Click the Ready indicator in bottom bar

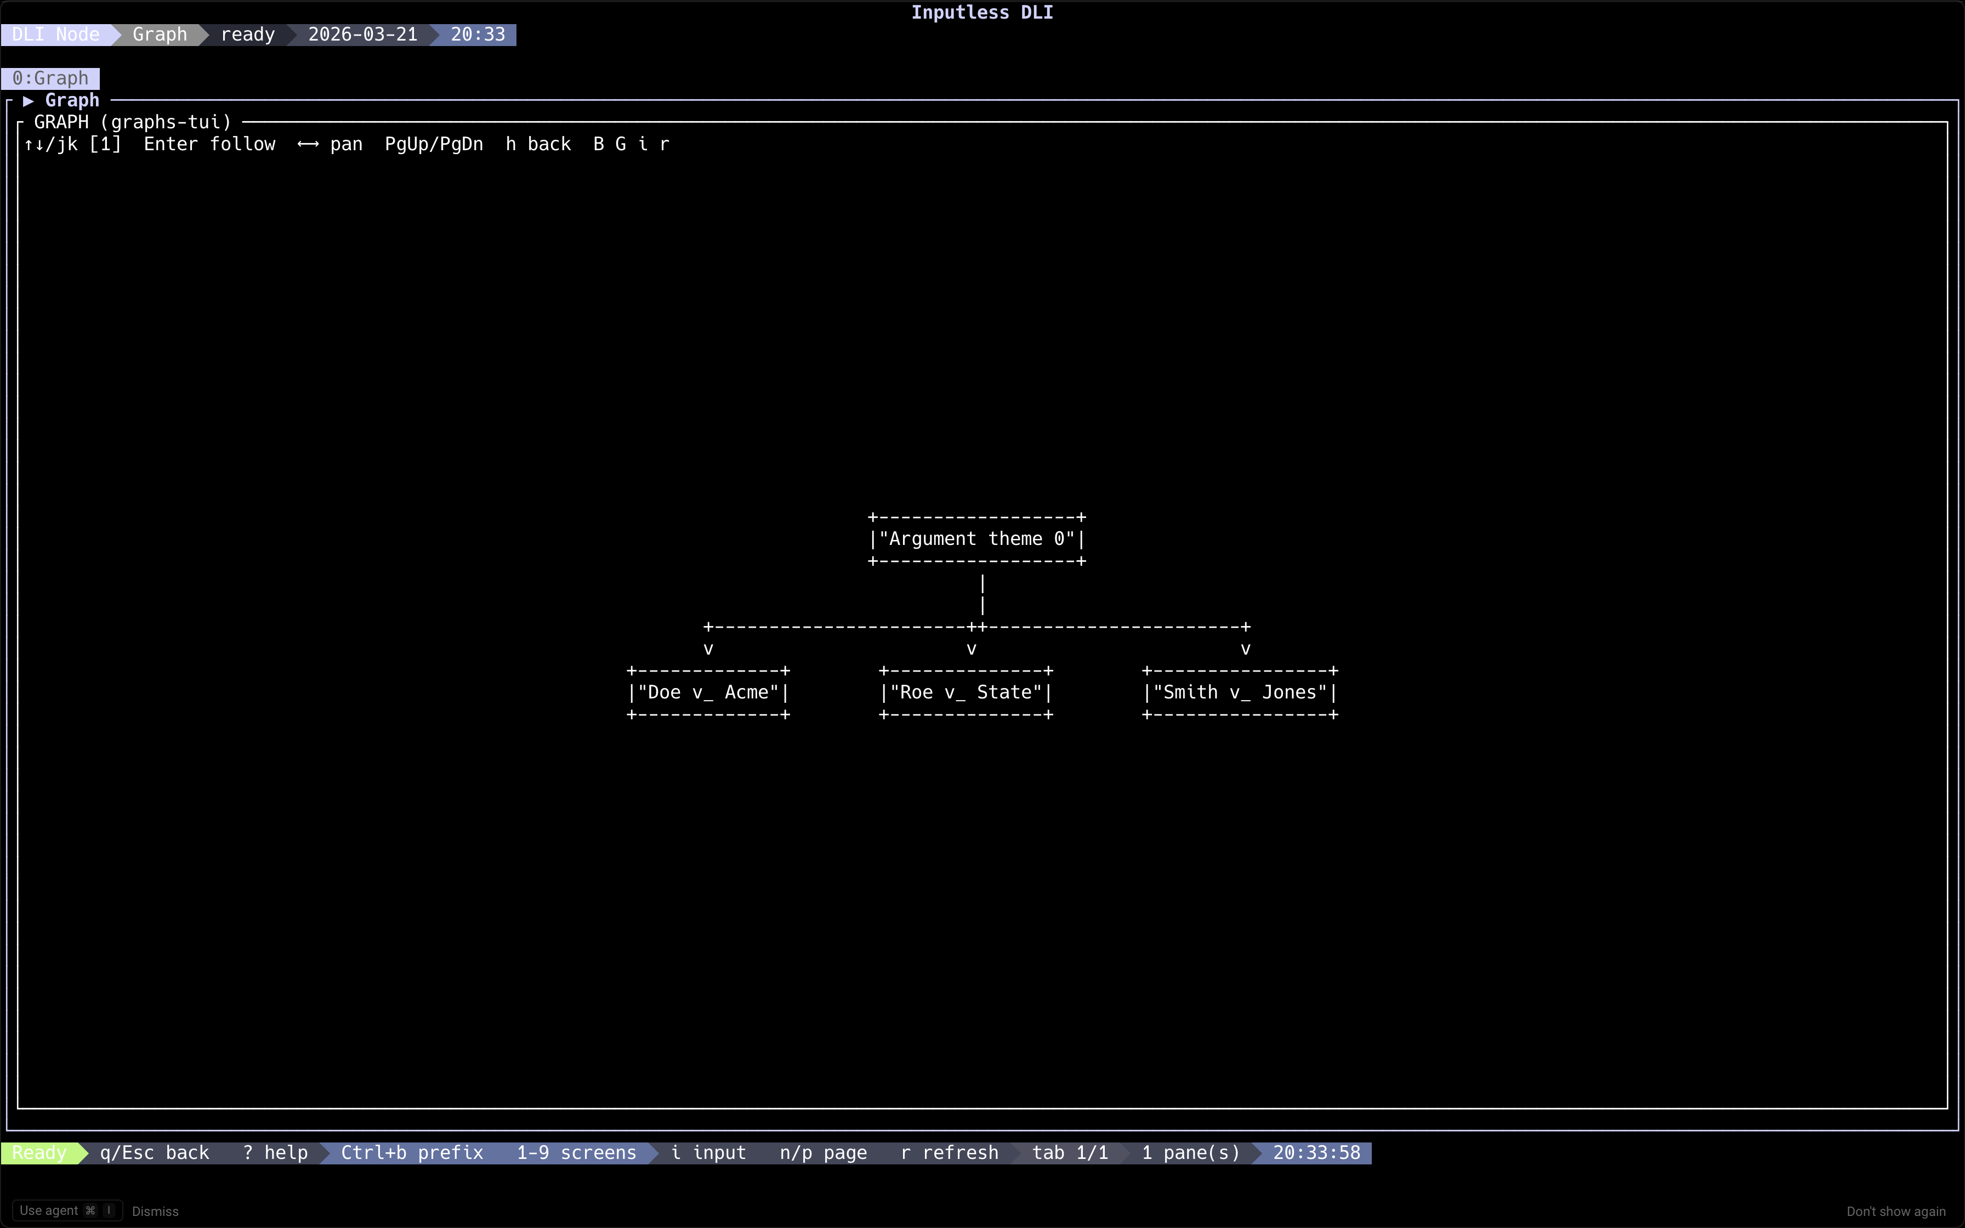37,1152
